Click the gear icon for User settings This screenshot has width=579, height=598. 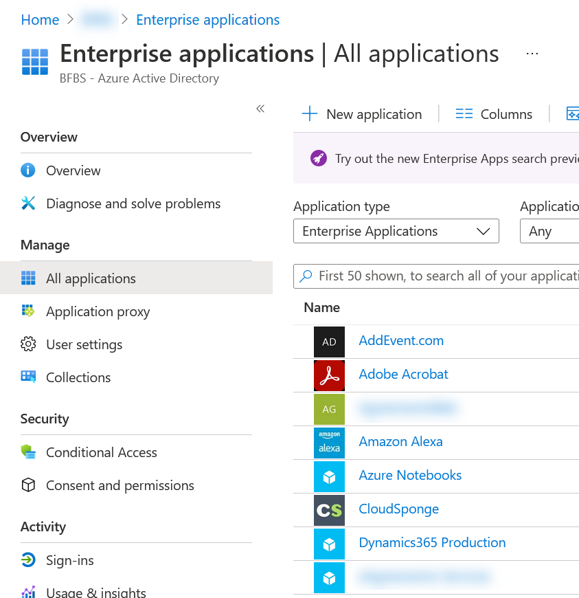[x=28, y=344]
